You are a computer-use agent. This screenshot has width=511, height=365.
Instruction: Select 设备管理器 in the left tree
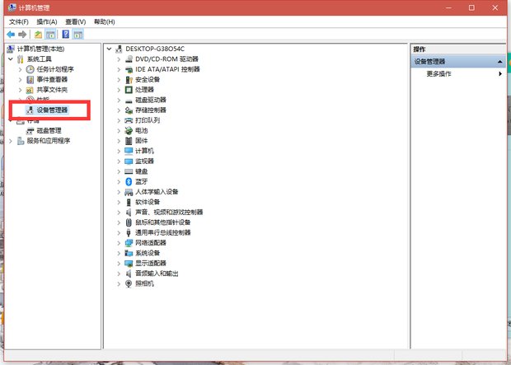(x=52, y=110)
